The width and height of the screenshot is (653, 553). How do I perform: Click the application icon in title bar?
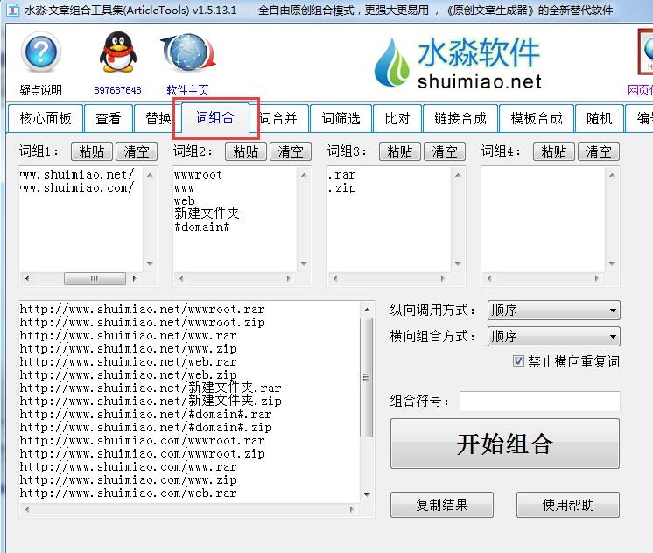pos(11,10)
